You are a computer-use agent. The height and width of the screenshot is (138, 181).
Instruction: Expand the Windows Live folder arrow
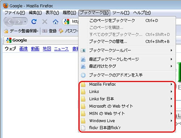tap(171, 121)
